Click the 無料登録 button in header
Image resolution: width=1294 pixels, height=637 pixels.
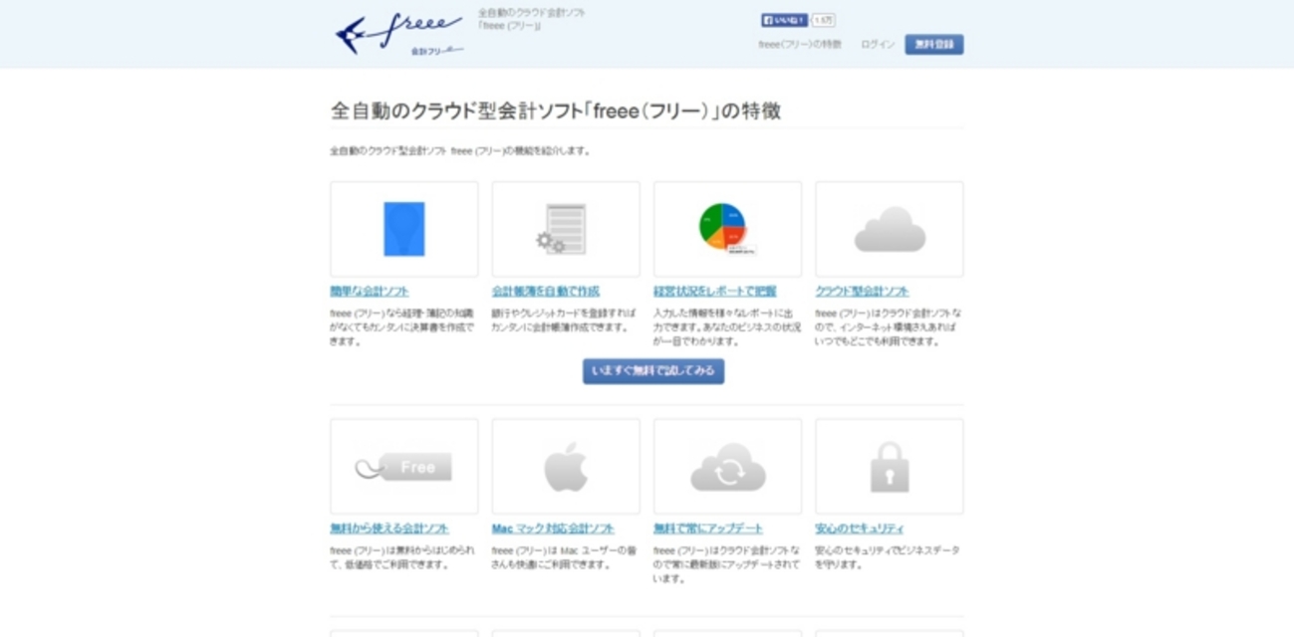click(x=934, y=45)
